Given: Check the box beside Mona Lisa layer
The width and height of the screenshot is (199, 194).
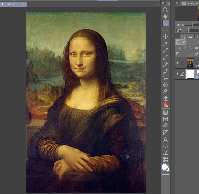Looking at the screenshot, I should coord(183,63).
